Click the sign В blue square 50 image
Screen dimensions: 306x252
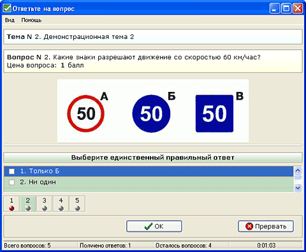point(214,114)
